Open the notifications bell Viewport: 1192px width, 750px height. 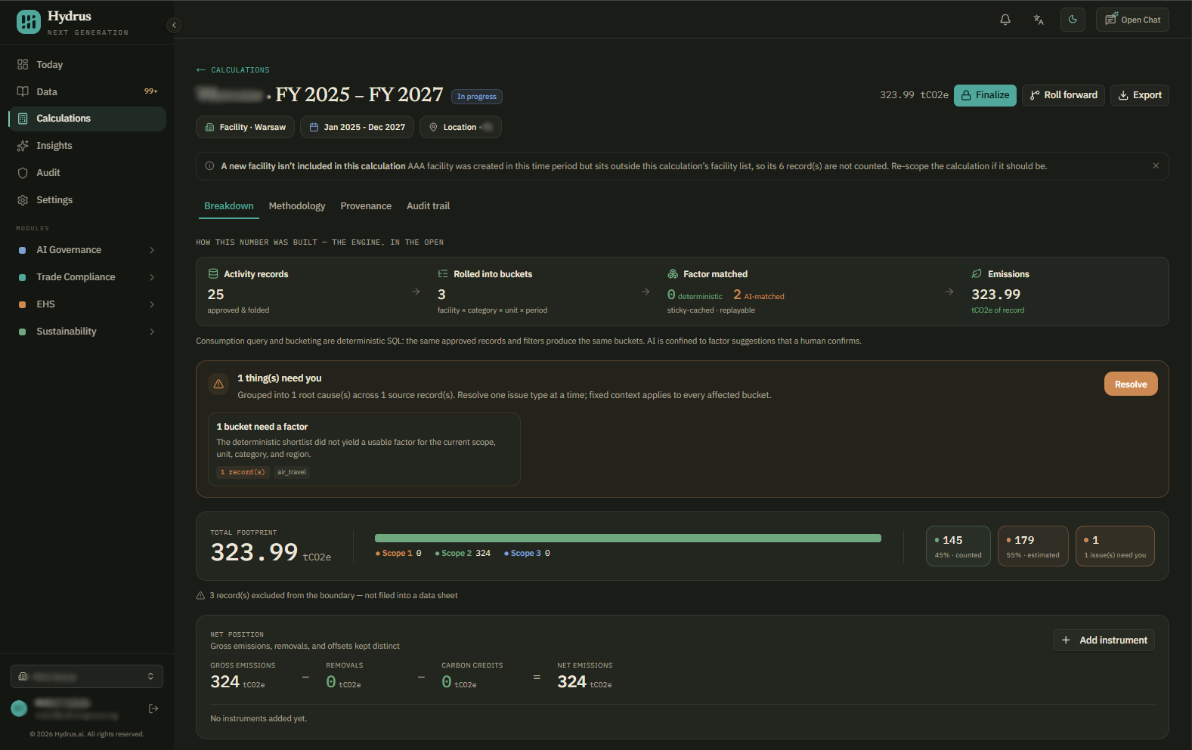(x=1005, y=20)
